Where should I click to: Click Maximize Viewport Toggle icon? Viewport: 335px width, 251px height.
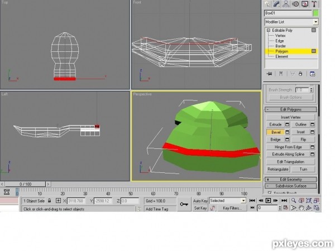tap(317, 208)
